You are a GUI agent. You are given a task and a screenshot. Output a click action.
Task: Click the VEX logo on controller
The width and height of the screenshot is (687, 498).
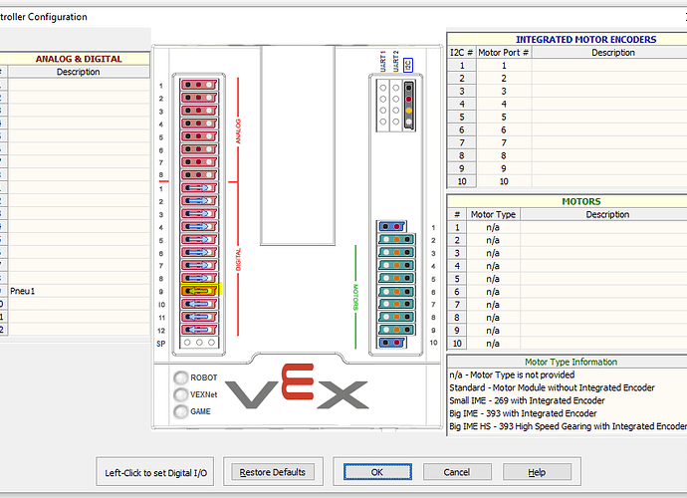[297, 386]
